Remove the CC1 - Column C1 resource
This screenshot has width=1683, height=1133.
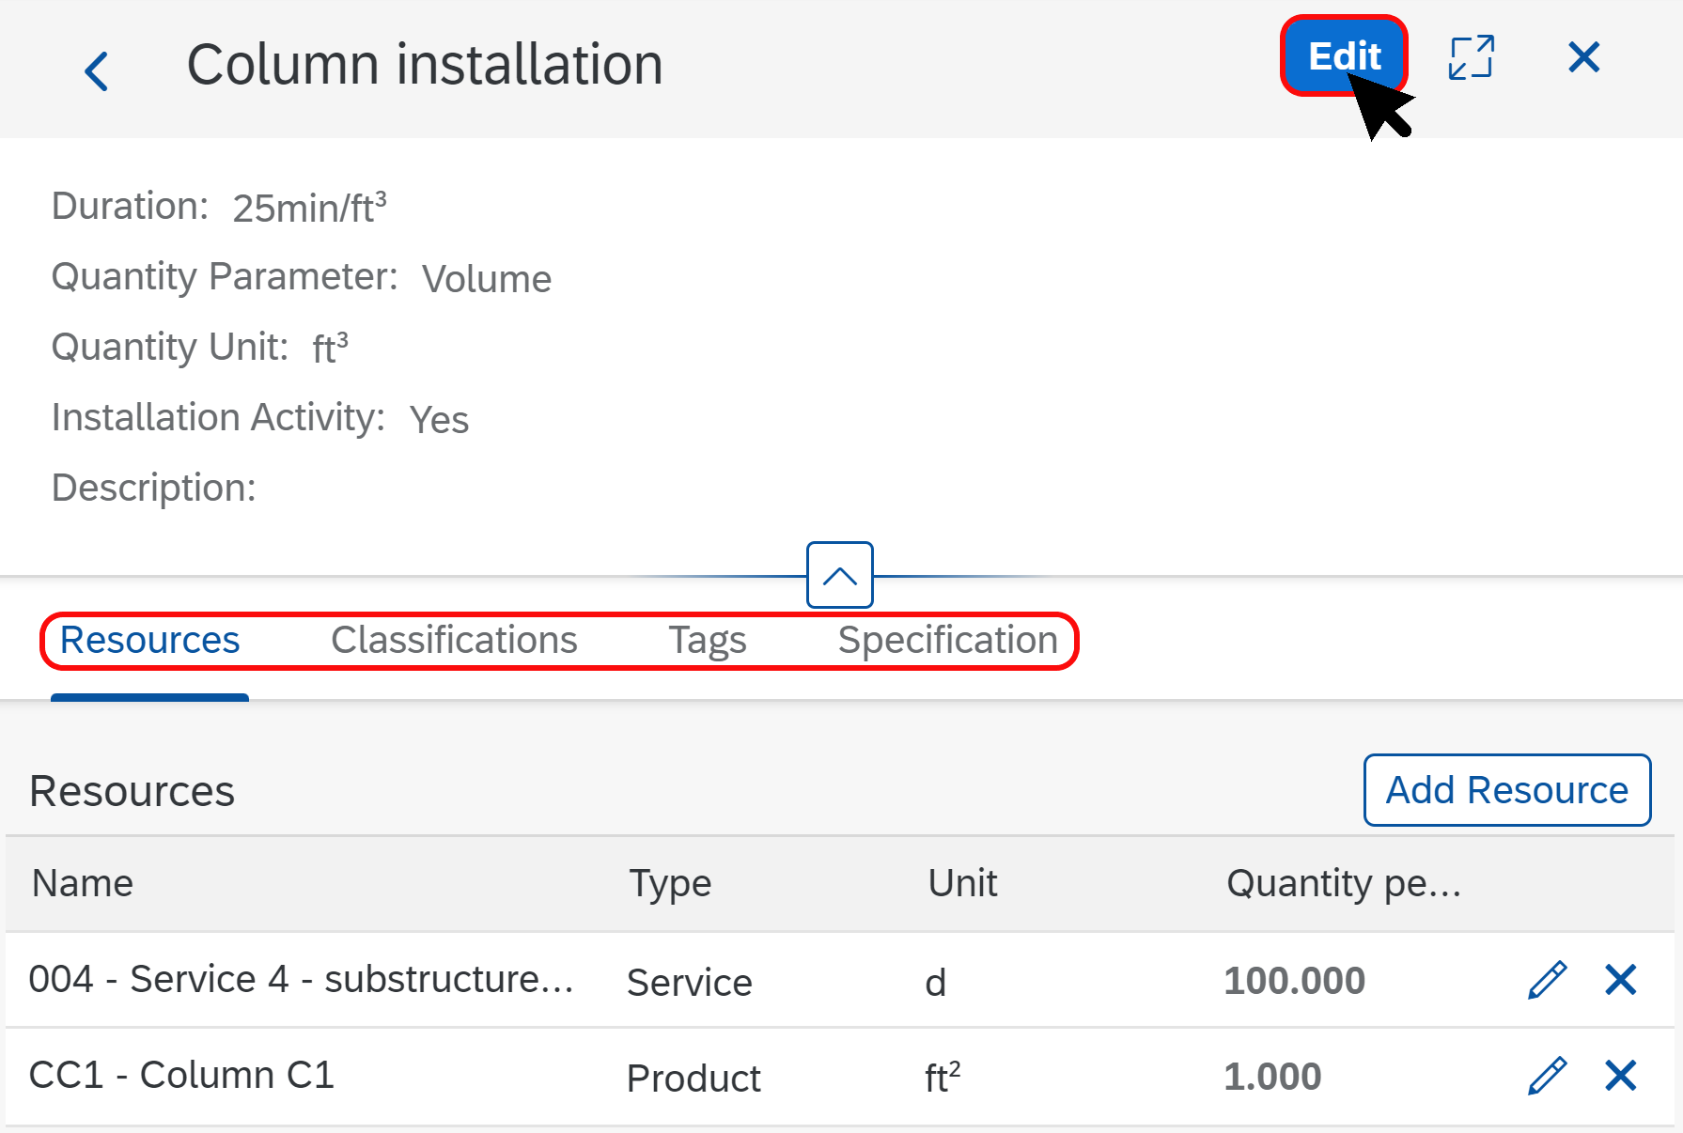[1621, 1076]
